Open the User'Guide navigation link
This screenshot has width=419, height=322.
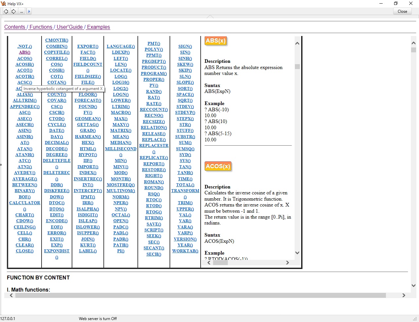(x=69, y=27)
